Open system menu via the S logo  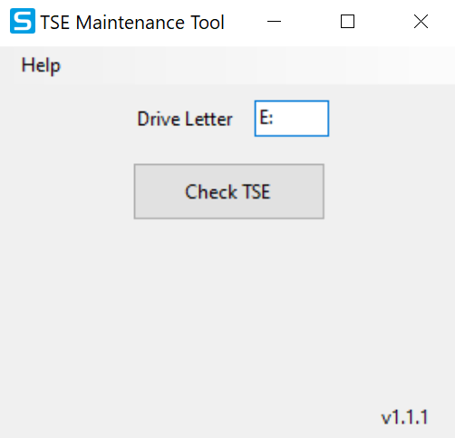[x=23, y=21]
